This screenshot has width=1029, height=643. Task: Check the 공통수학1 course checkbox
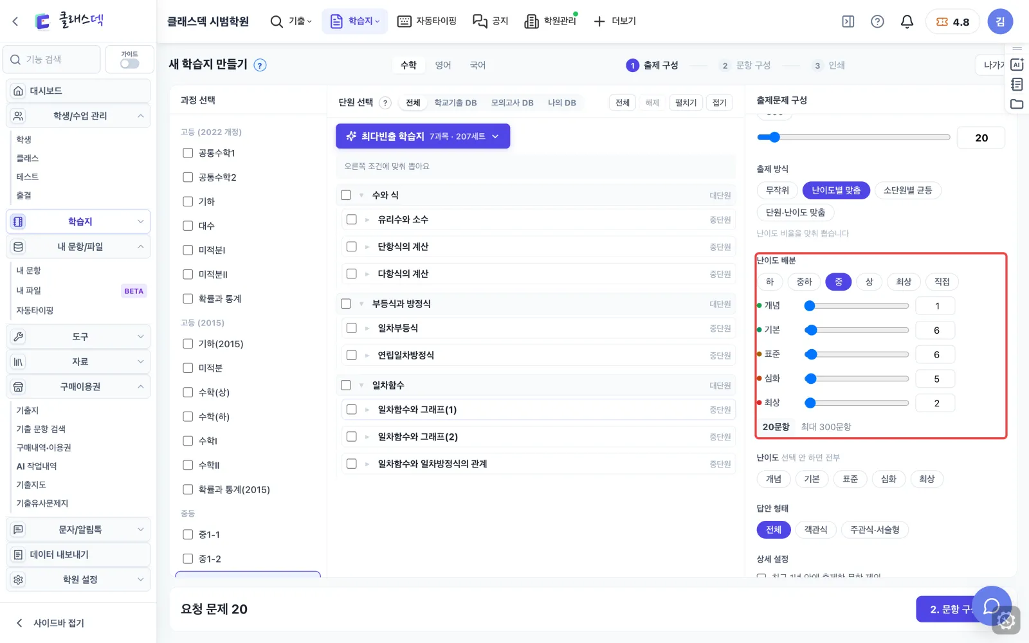point(188,153)
